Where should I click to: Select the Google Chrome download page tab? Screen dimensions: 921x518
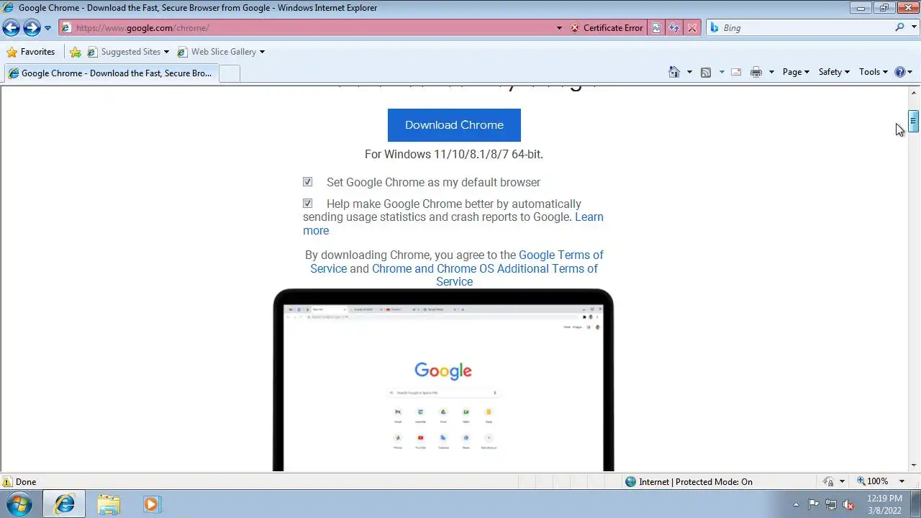click(x=109, y=73)
